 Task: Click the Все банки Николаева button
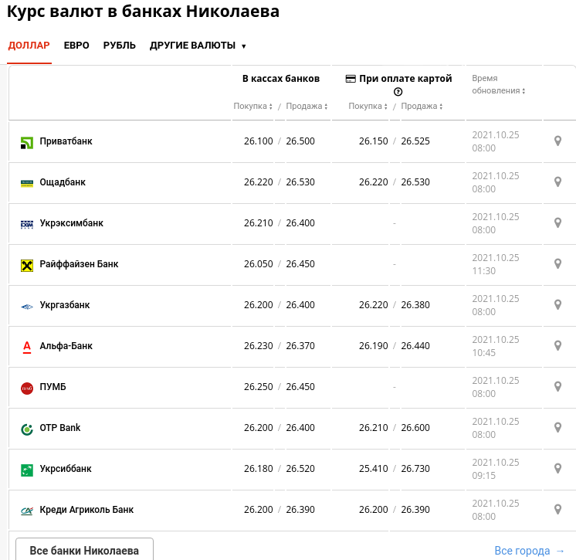[x=84, y=550]
